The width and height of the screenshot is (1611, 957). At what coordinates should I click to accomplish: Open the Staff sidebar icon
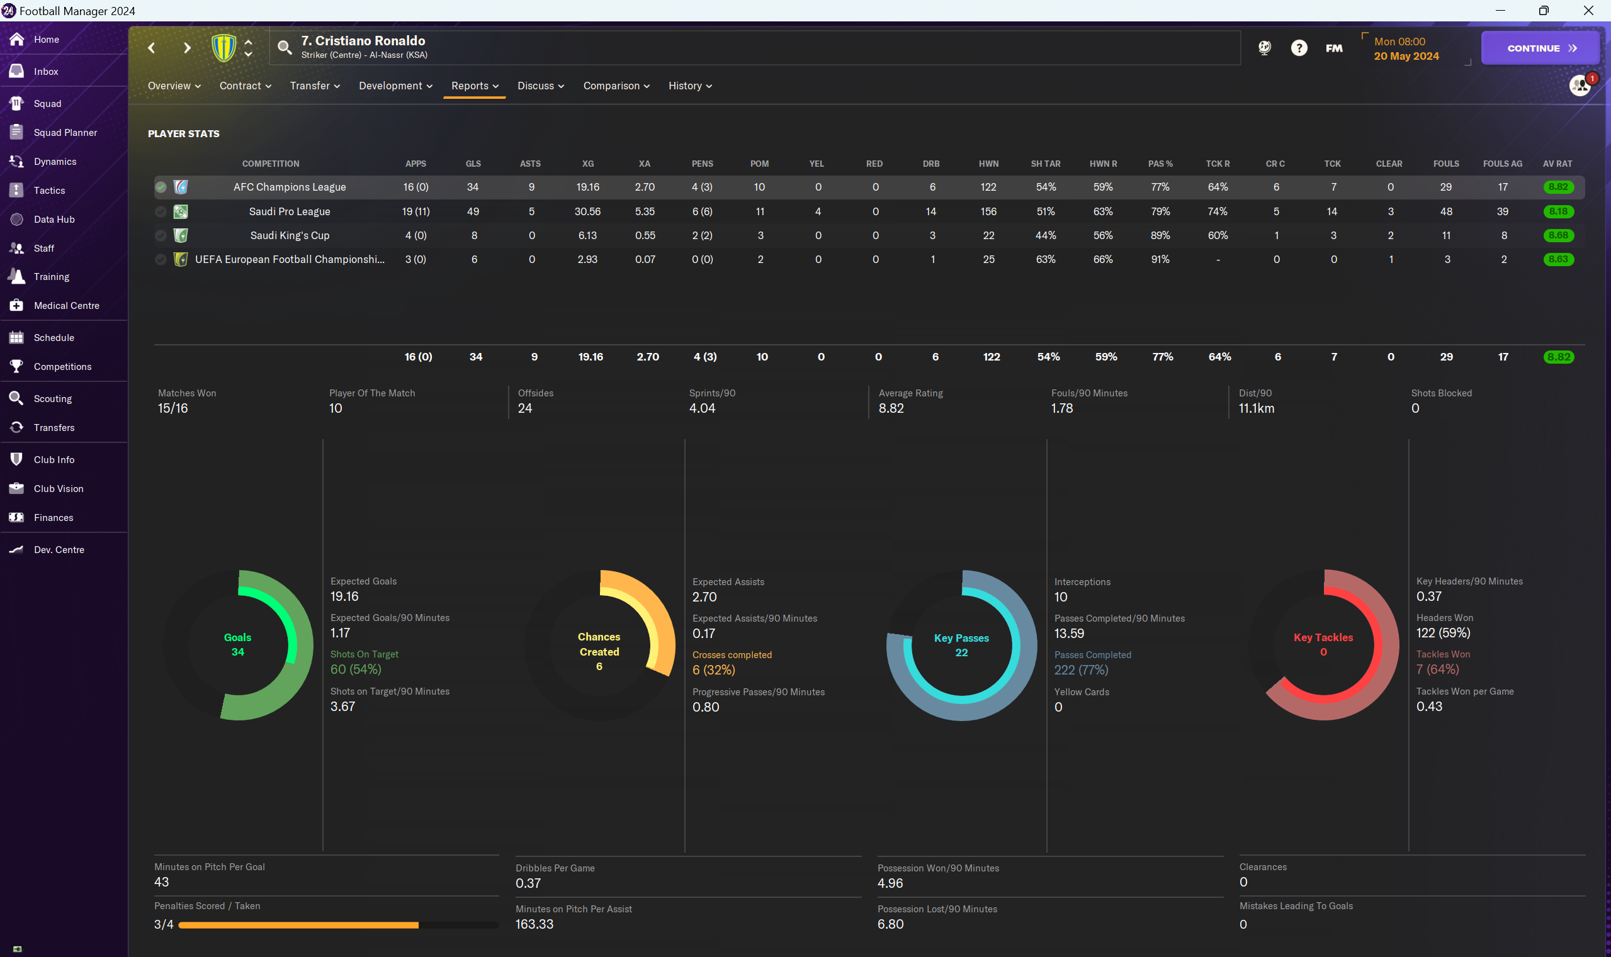point(17,249)
